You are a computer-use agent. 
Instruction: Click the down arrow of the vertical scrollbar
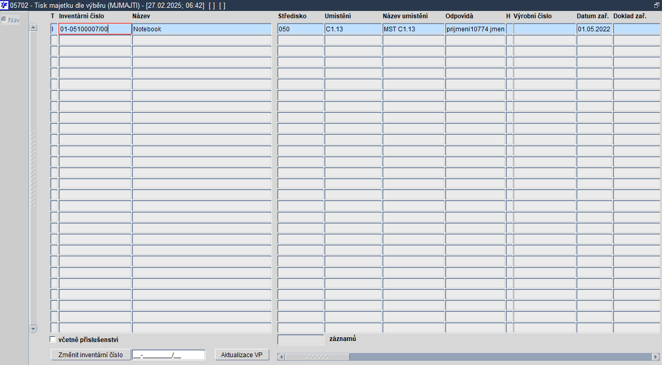(33, 328)
